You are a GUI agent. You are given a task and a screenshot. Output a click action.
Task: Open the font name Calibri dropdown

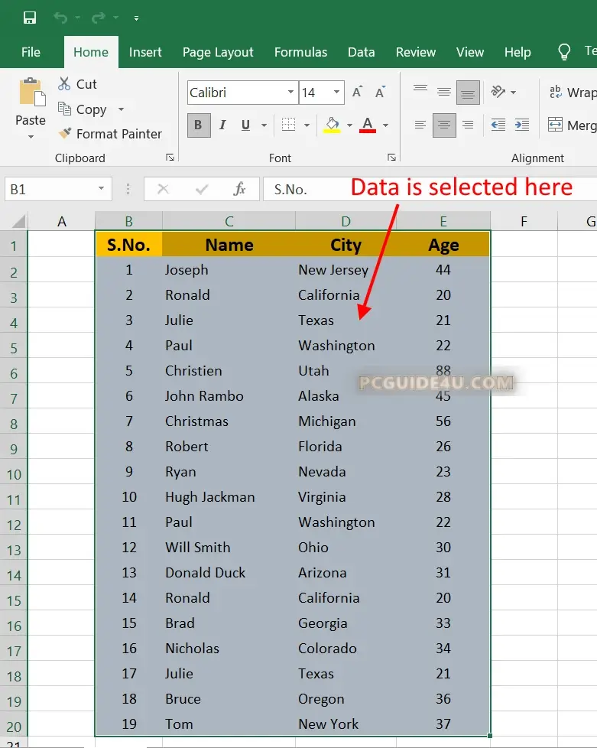point(290,93)
